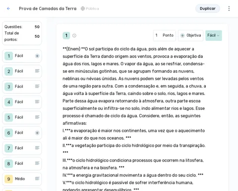This screenshot has width=238, height=191.
Task: Select question 5 in the sidebar list
Action: pos(22,117)
